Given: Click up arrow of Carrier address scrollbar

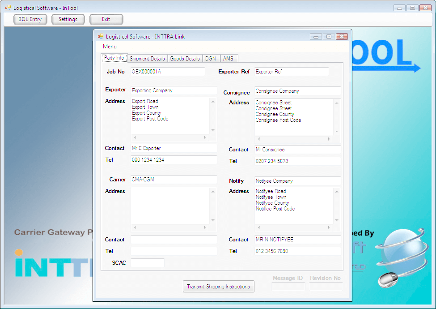Looking at the screenshot, I should click(213, 192).
